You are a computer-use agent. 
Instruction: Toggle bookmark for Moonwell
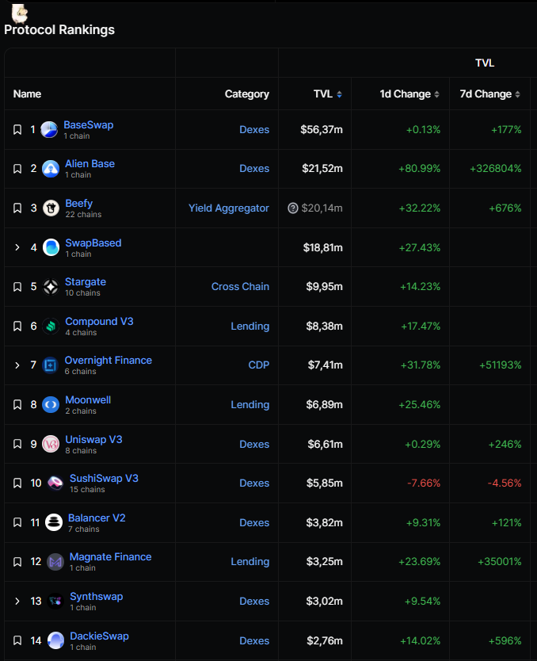17,405
